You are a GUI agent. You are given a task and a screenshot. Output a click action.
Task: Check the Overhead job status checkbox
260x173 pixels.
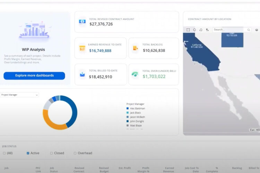tap(75, 153)
